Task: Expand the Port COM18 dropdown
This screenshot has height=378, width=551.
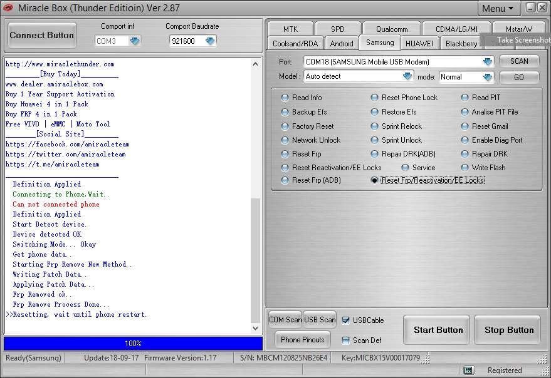Action: click(x=488, y=62)
